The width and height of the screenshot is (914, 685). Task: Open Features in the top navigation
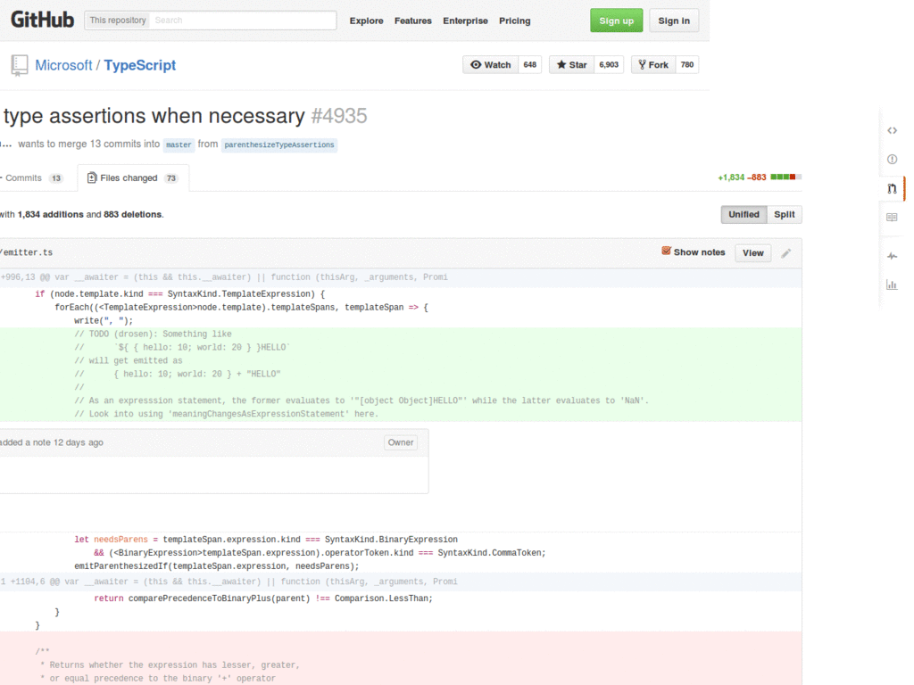click(x=412, y=21)
